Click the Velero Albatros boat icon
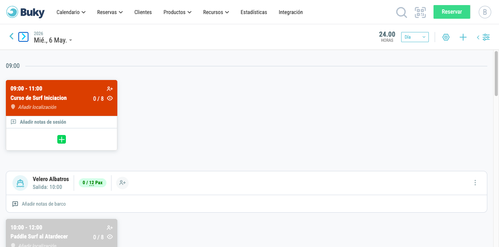499x247 pixels. pyautogui.click(x=20, y=183)
